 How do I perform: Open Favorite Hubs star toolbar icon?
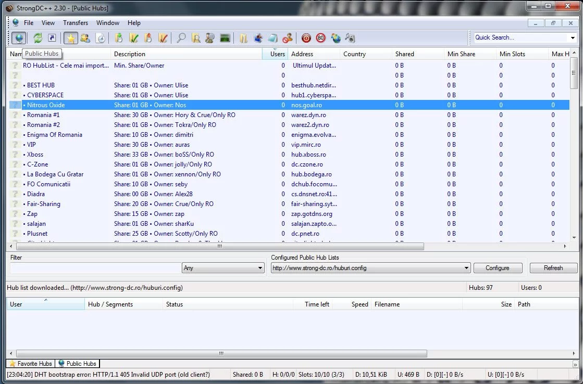(x=71, y=38)
